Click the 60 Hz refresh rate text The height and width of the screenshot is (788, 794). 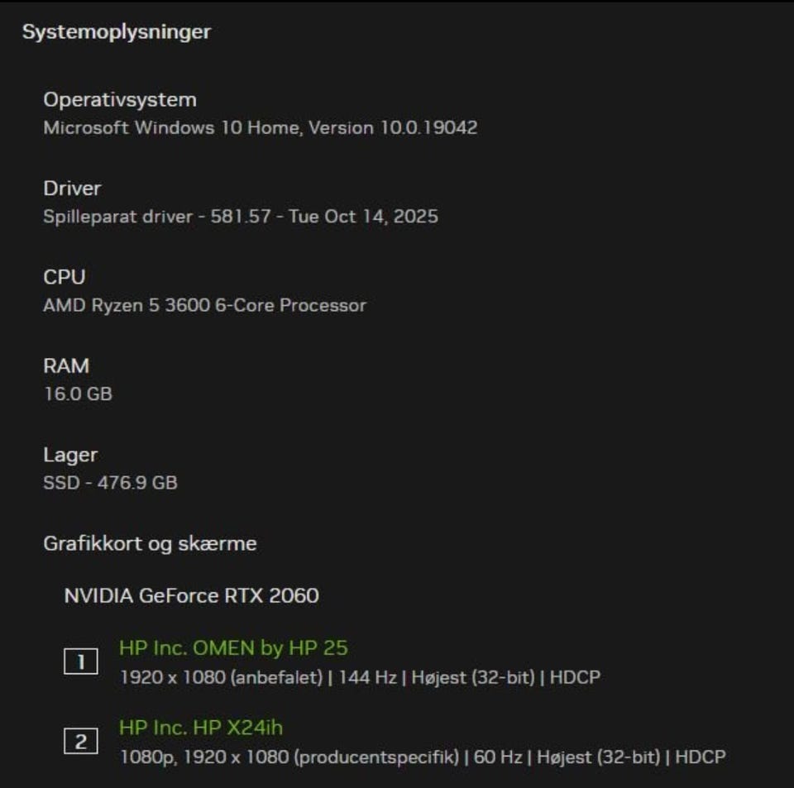[x=499, y=757]
